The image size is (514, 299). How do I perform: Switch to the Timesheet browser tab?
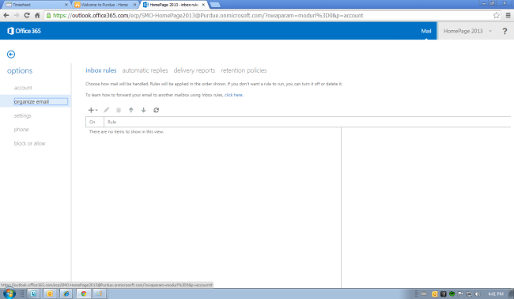(x=36, y=5)
